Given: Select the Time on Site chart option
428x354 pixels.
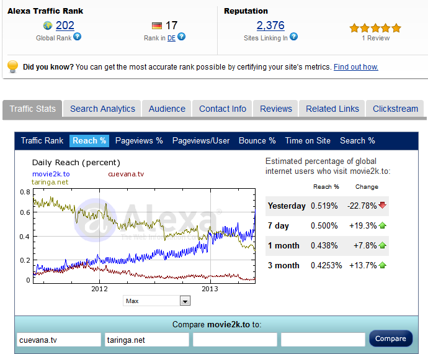Looking at the screenshot, I should 308,141.
